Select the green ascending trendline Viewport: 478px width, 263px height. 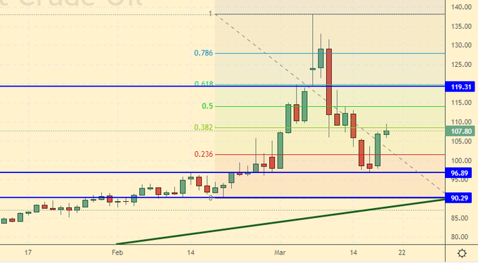280,222
